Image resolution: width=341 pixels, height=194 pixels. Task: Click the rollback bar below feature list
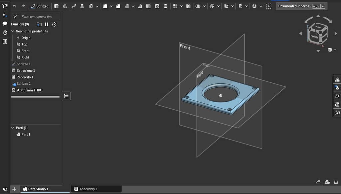pyautogui.click(x=35, y=97)
